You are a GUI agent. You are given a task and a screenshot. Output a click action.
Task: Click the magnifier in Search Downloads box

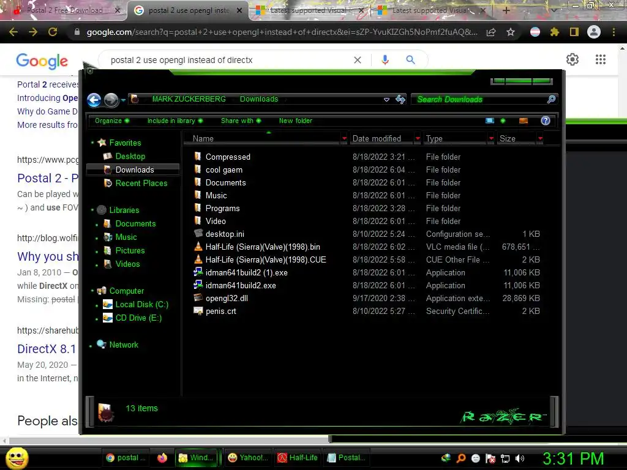click(x=551, y=99)
